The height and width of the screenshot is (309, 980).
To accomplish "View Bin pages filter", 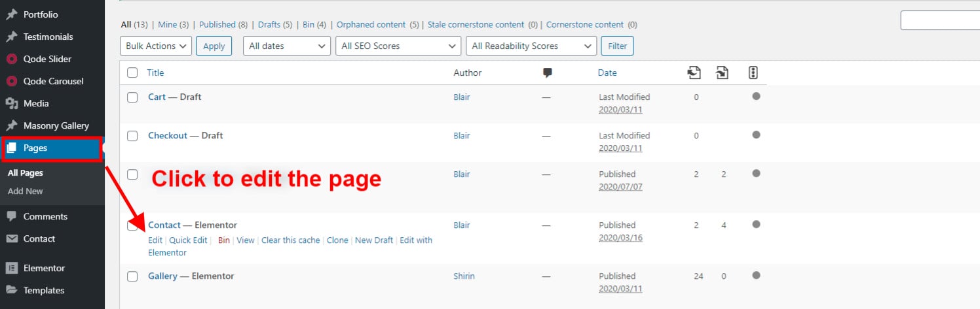I will click(309, 25).
